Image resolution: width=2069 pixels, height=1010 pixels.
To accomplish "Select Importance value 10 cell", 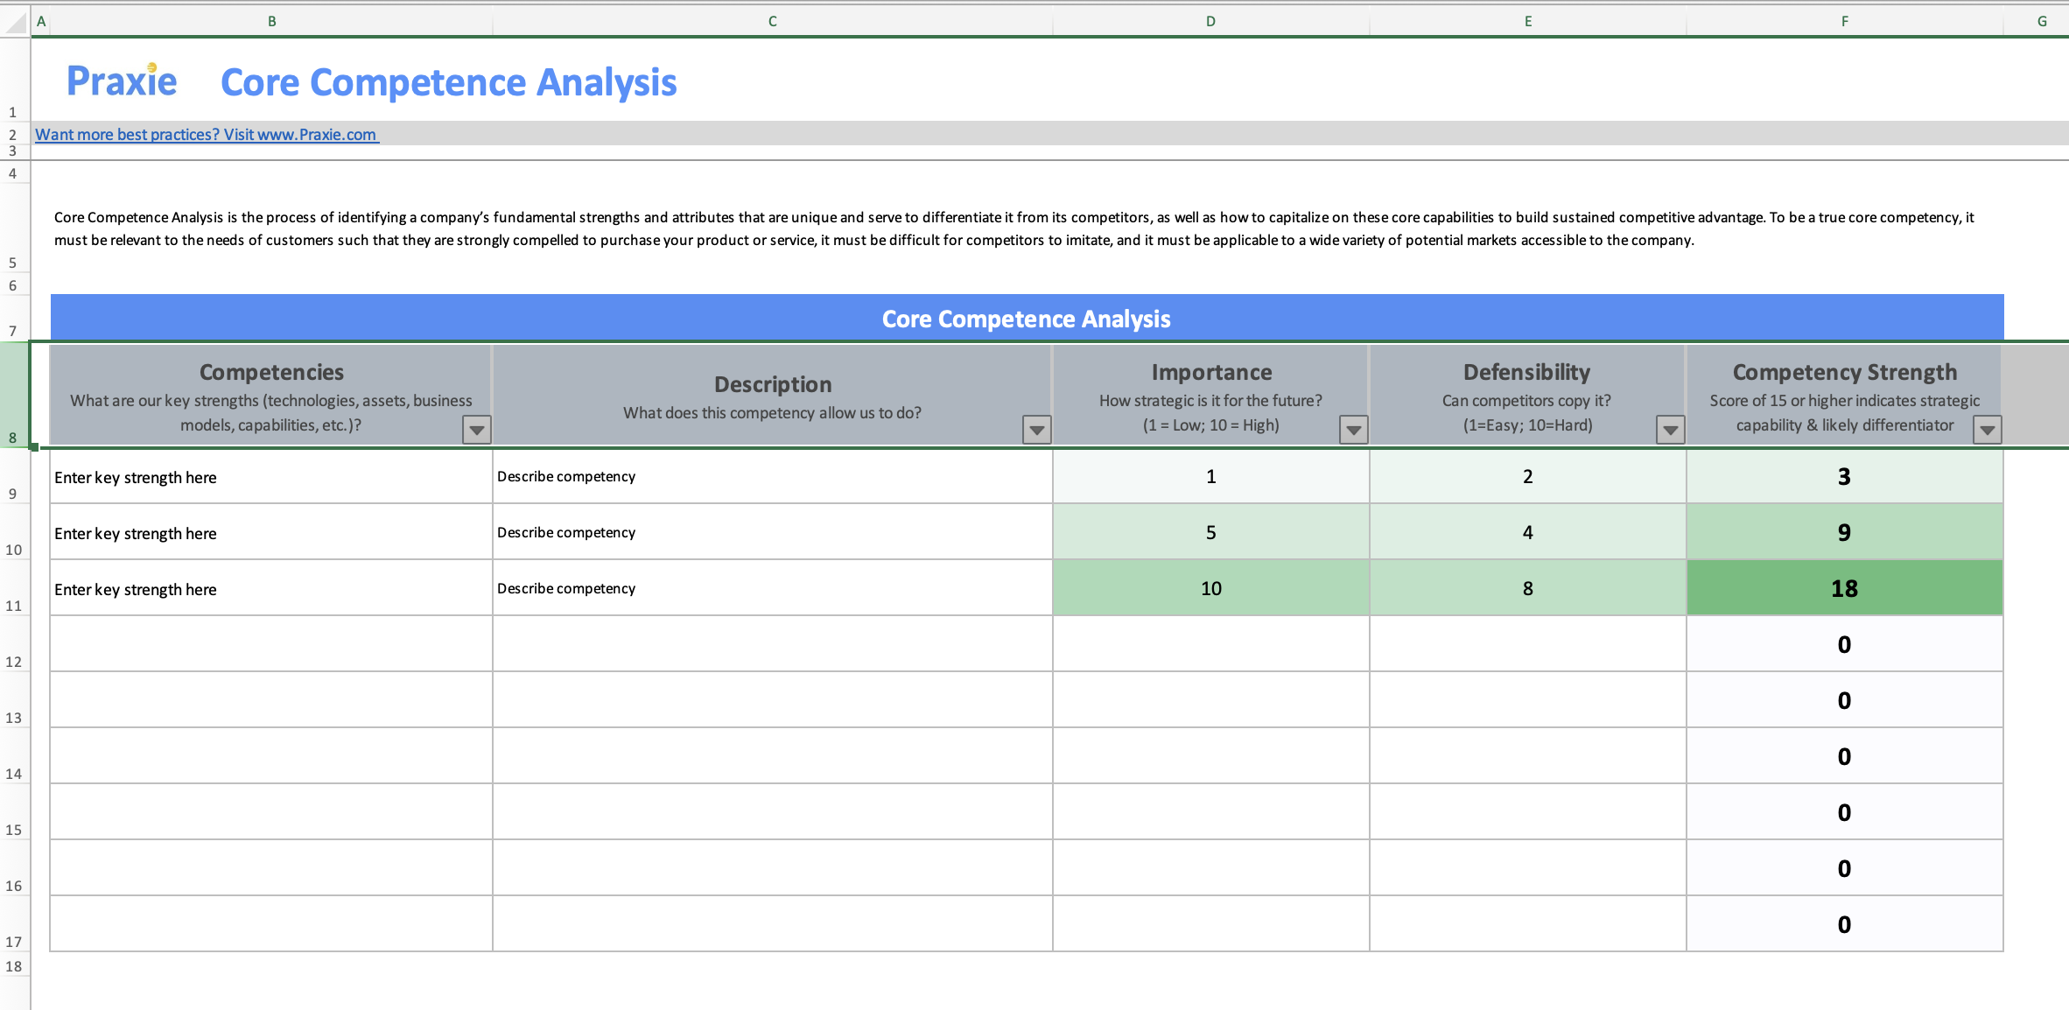I will pos(1211,589).
